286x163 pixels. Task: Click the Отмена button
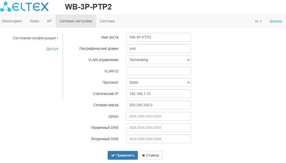pos(150,155)
